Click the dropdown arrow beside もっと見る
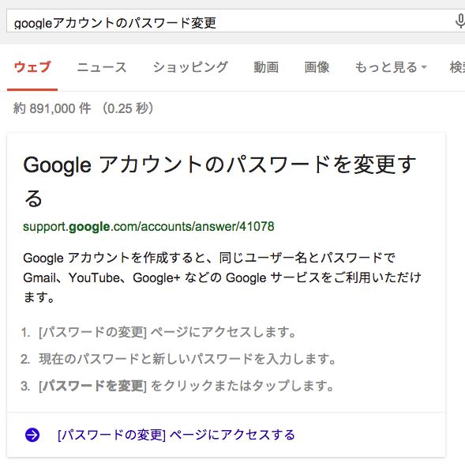 424,67
